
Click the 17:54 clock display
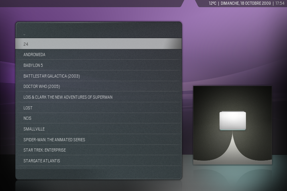280,3
